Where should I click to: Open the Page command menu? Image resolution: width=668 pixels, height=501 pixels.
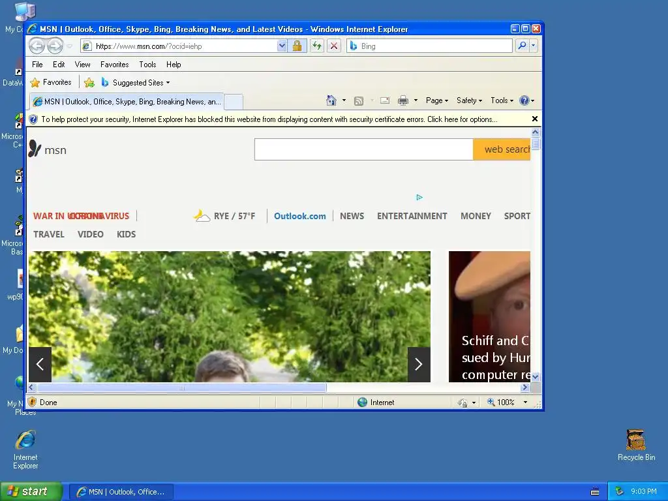[437, 100]
